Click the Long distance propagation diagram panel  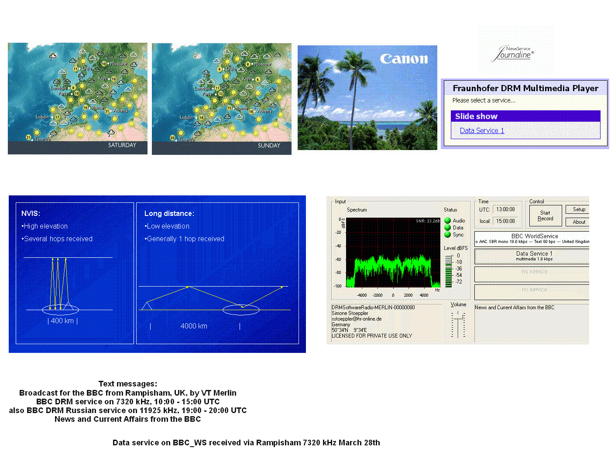point(217,273)
